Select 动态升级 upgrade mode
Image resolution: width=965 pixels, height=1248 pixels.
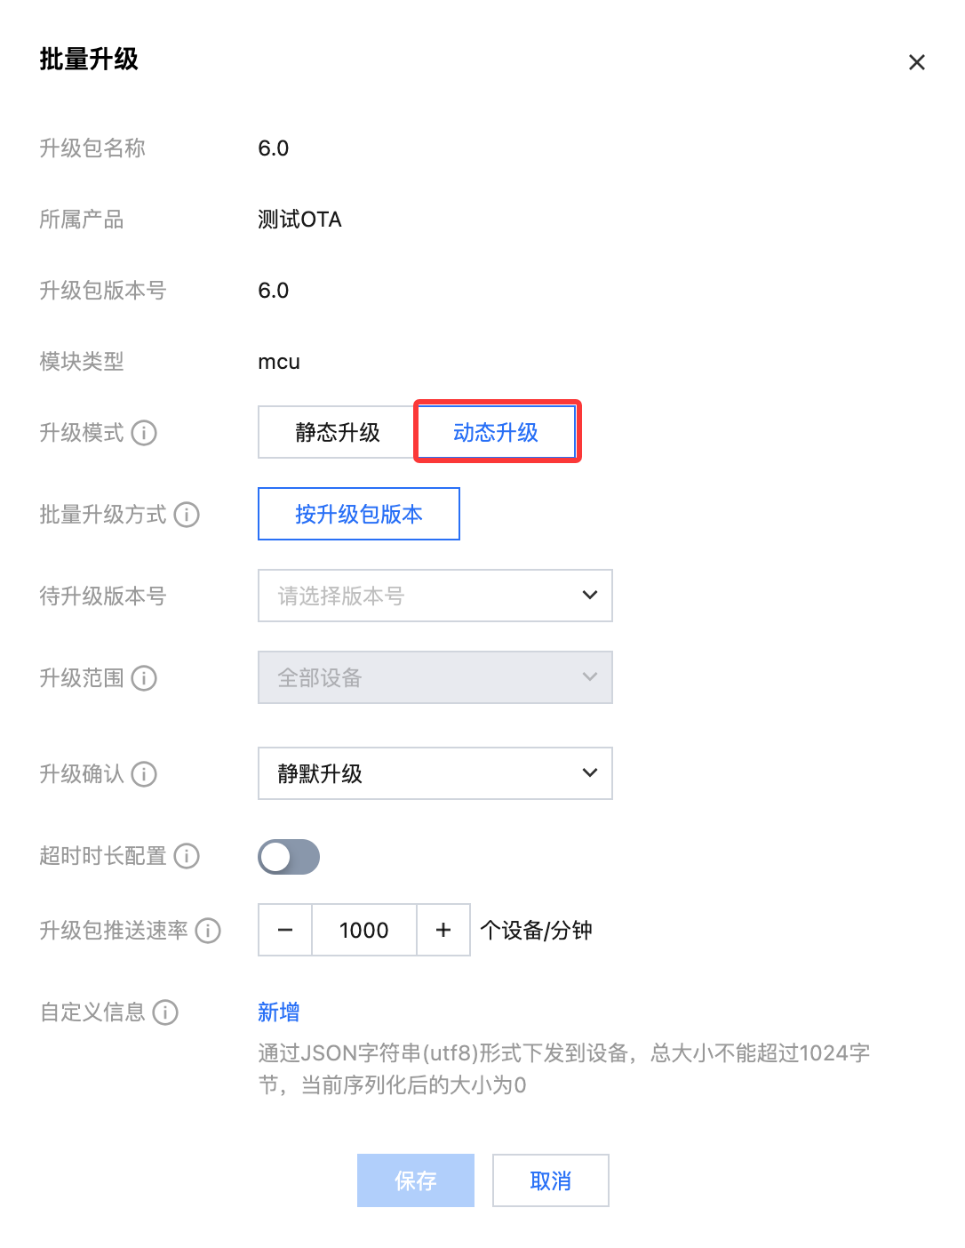pos(496,433)
